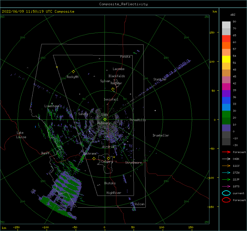The height and width of the screenshot is (231, 247).
Task: Click the HighRiver city label
Action: (114, 193)
